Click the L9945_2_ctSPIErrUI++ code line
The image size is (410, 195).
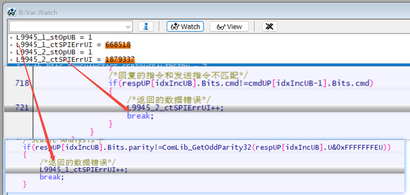click(x=175, y=107)
